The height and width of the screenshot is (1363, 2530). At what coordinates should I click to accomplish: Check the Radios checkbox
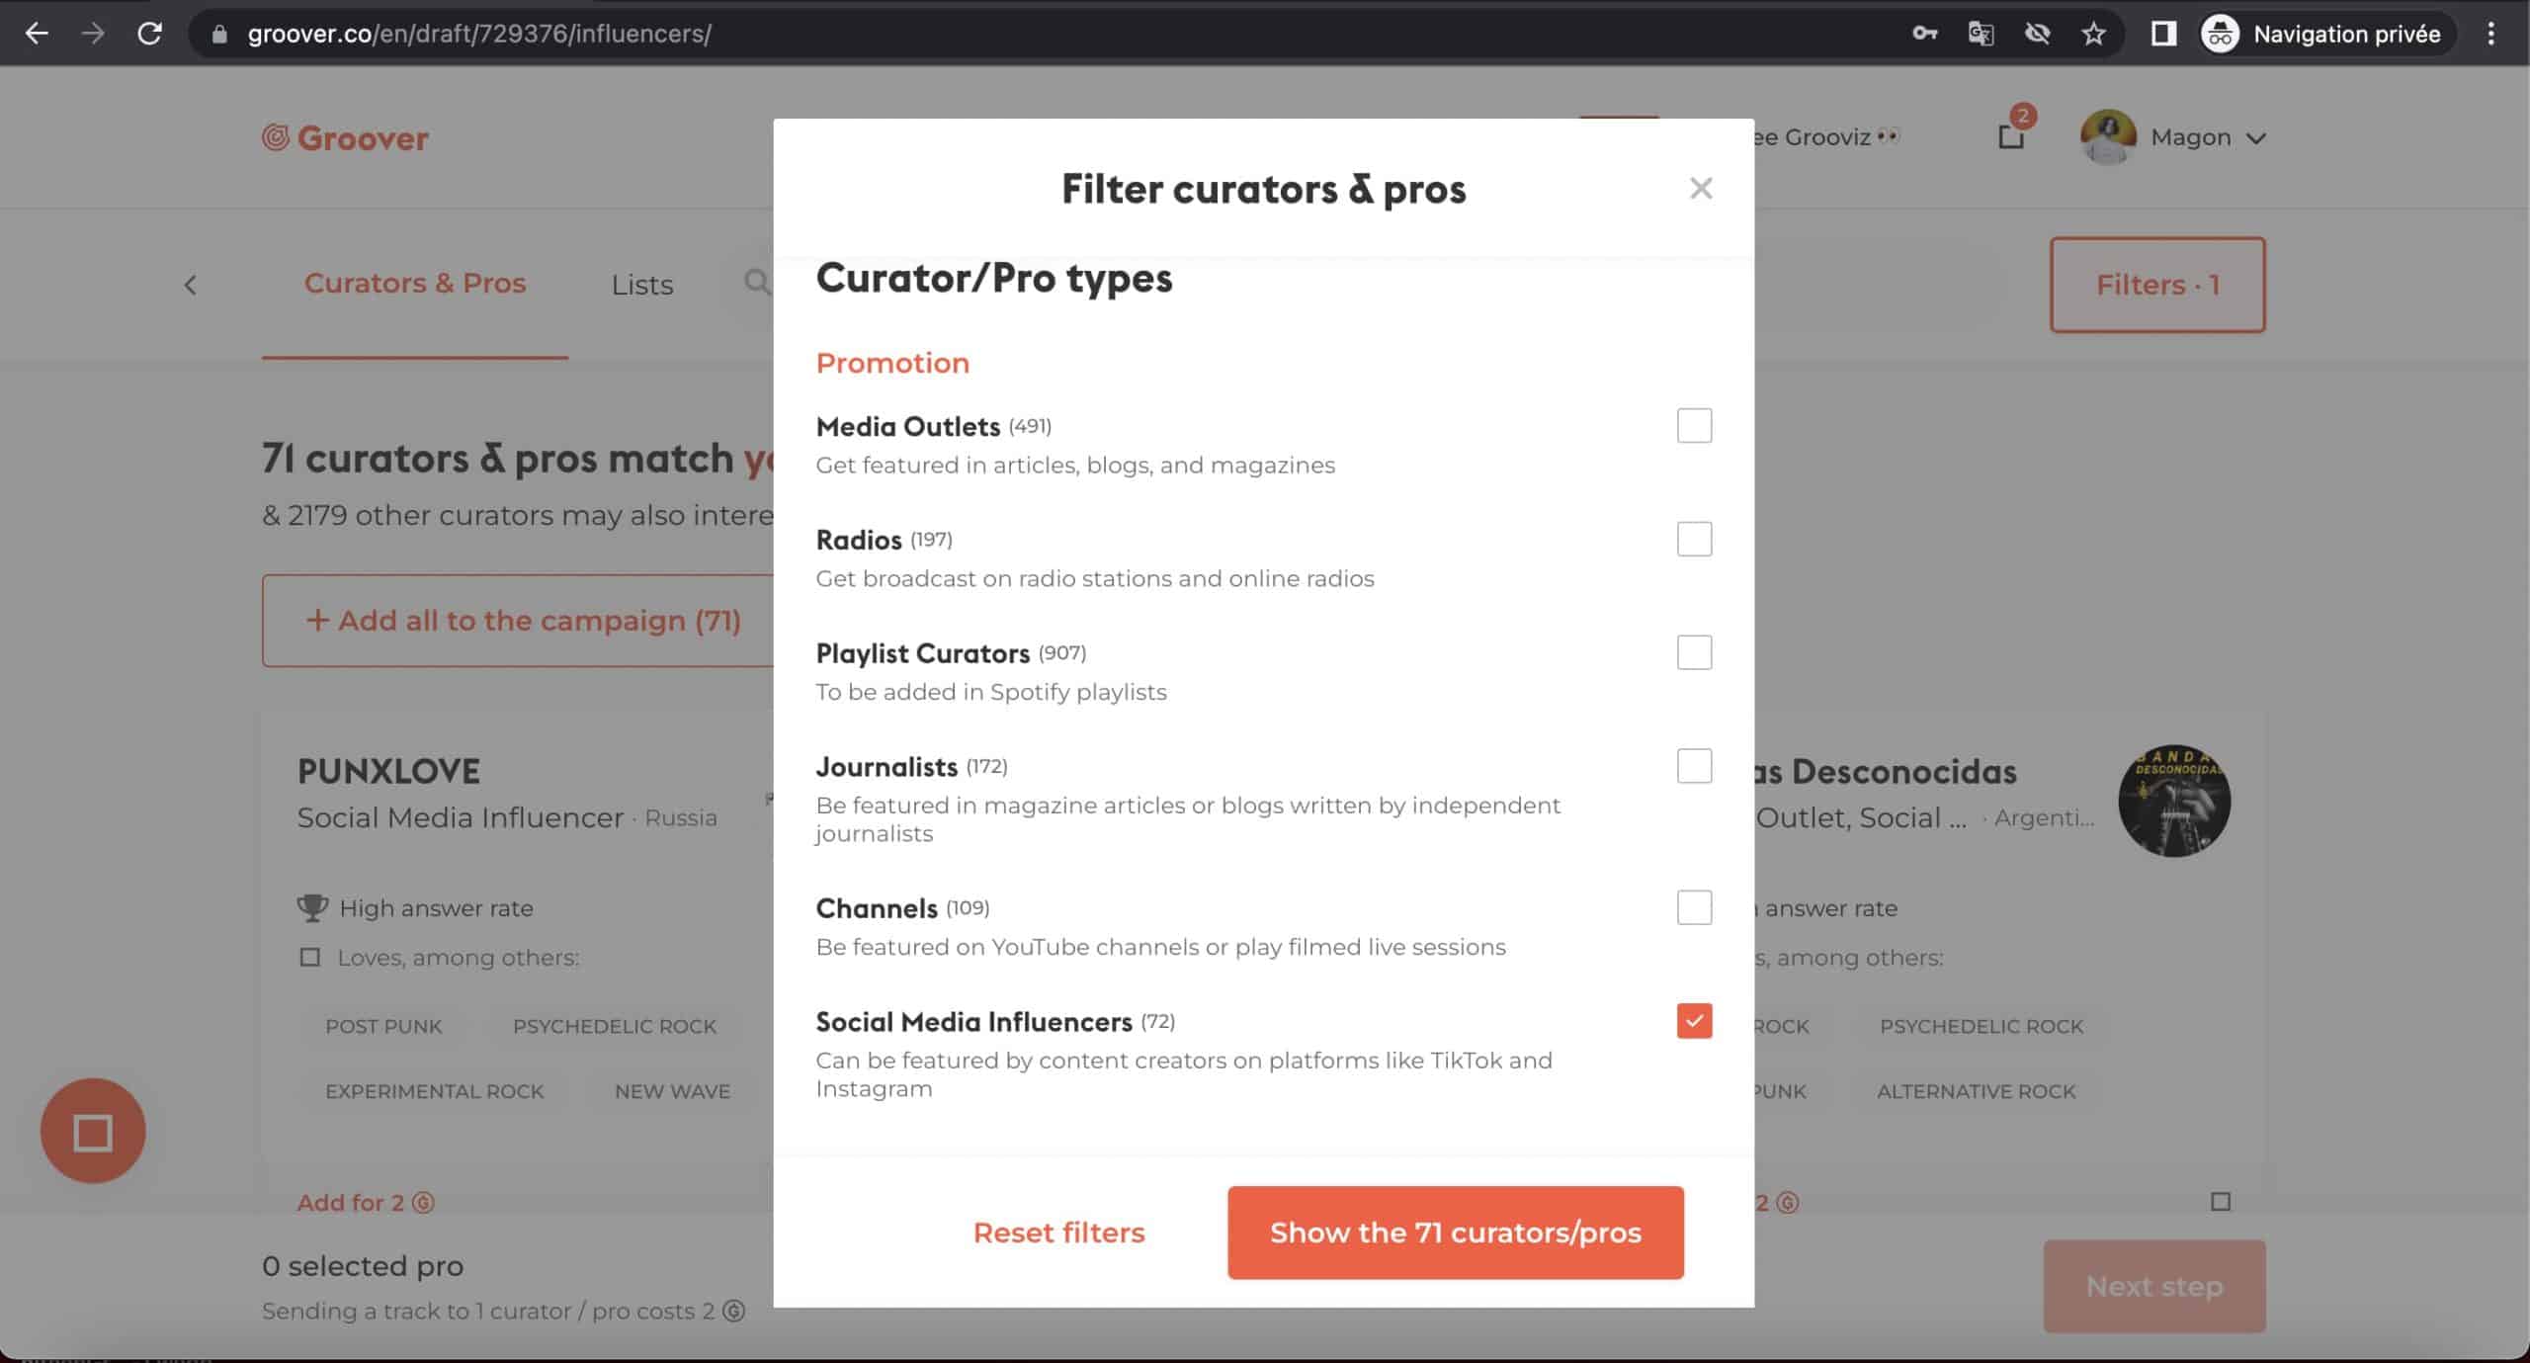coord(1694,540)
